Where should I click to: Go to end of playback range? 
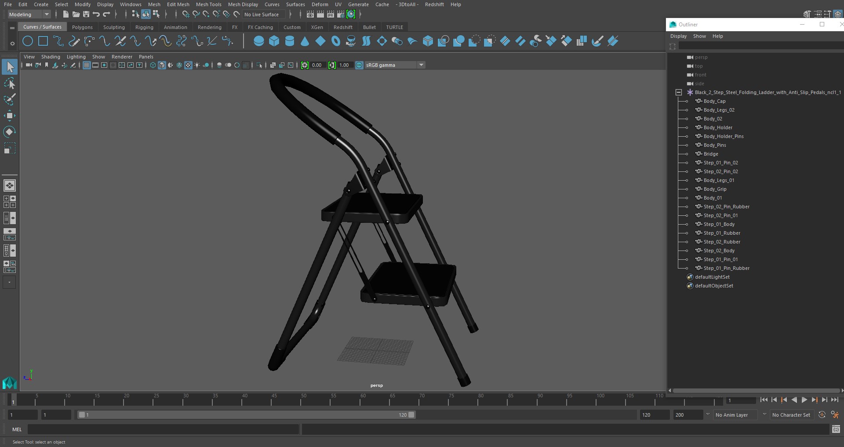(834, 400)
